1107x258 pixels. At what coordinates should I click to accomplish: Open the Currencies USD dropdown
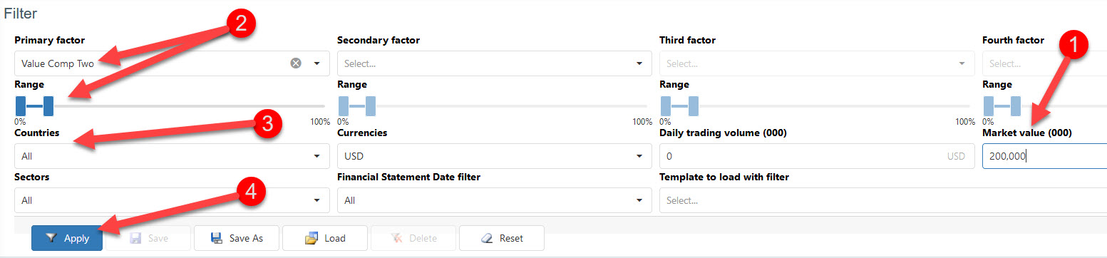pyautogui.click(x=494, y=156)
